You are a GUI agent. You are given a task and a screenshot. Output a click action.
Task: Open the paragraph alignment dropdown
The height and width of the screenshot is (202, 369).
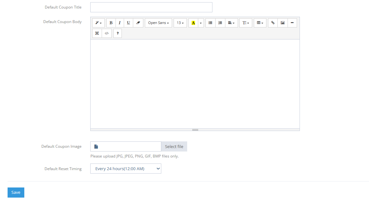231,23
